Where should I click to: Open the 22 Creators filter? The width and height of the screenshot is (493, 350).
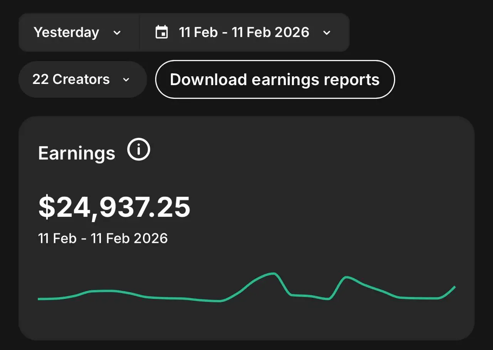point(83,79)
